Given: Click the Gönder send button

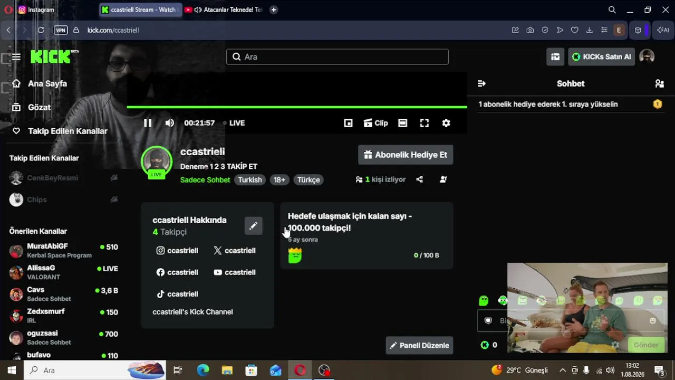Looking at the screenshot, I should (x=646, y=345).
